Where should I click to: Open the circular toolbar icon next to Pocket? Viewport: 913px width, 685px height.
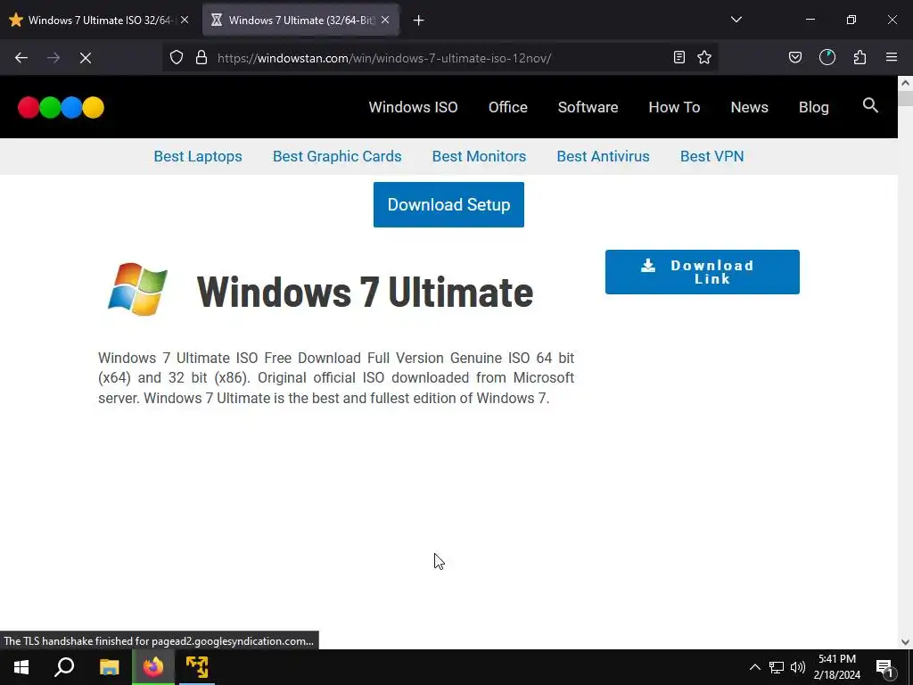827,58
